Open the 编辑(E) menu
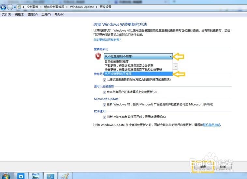 [x=20, y=14]
